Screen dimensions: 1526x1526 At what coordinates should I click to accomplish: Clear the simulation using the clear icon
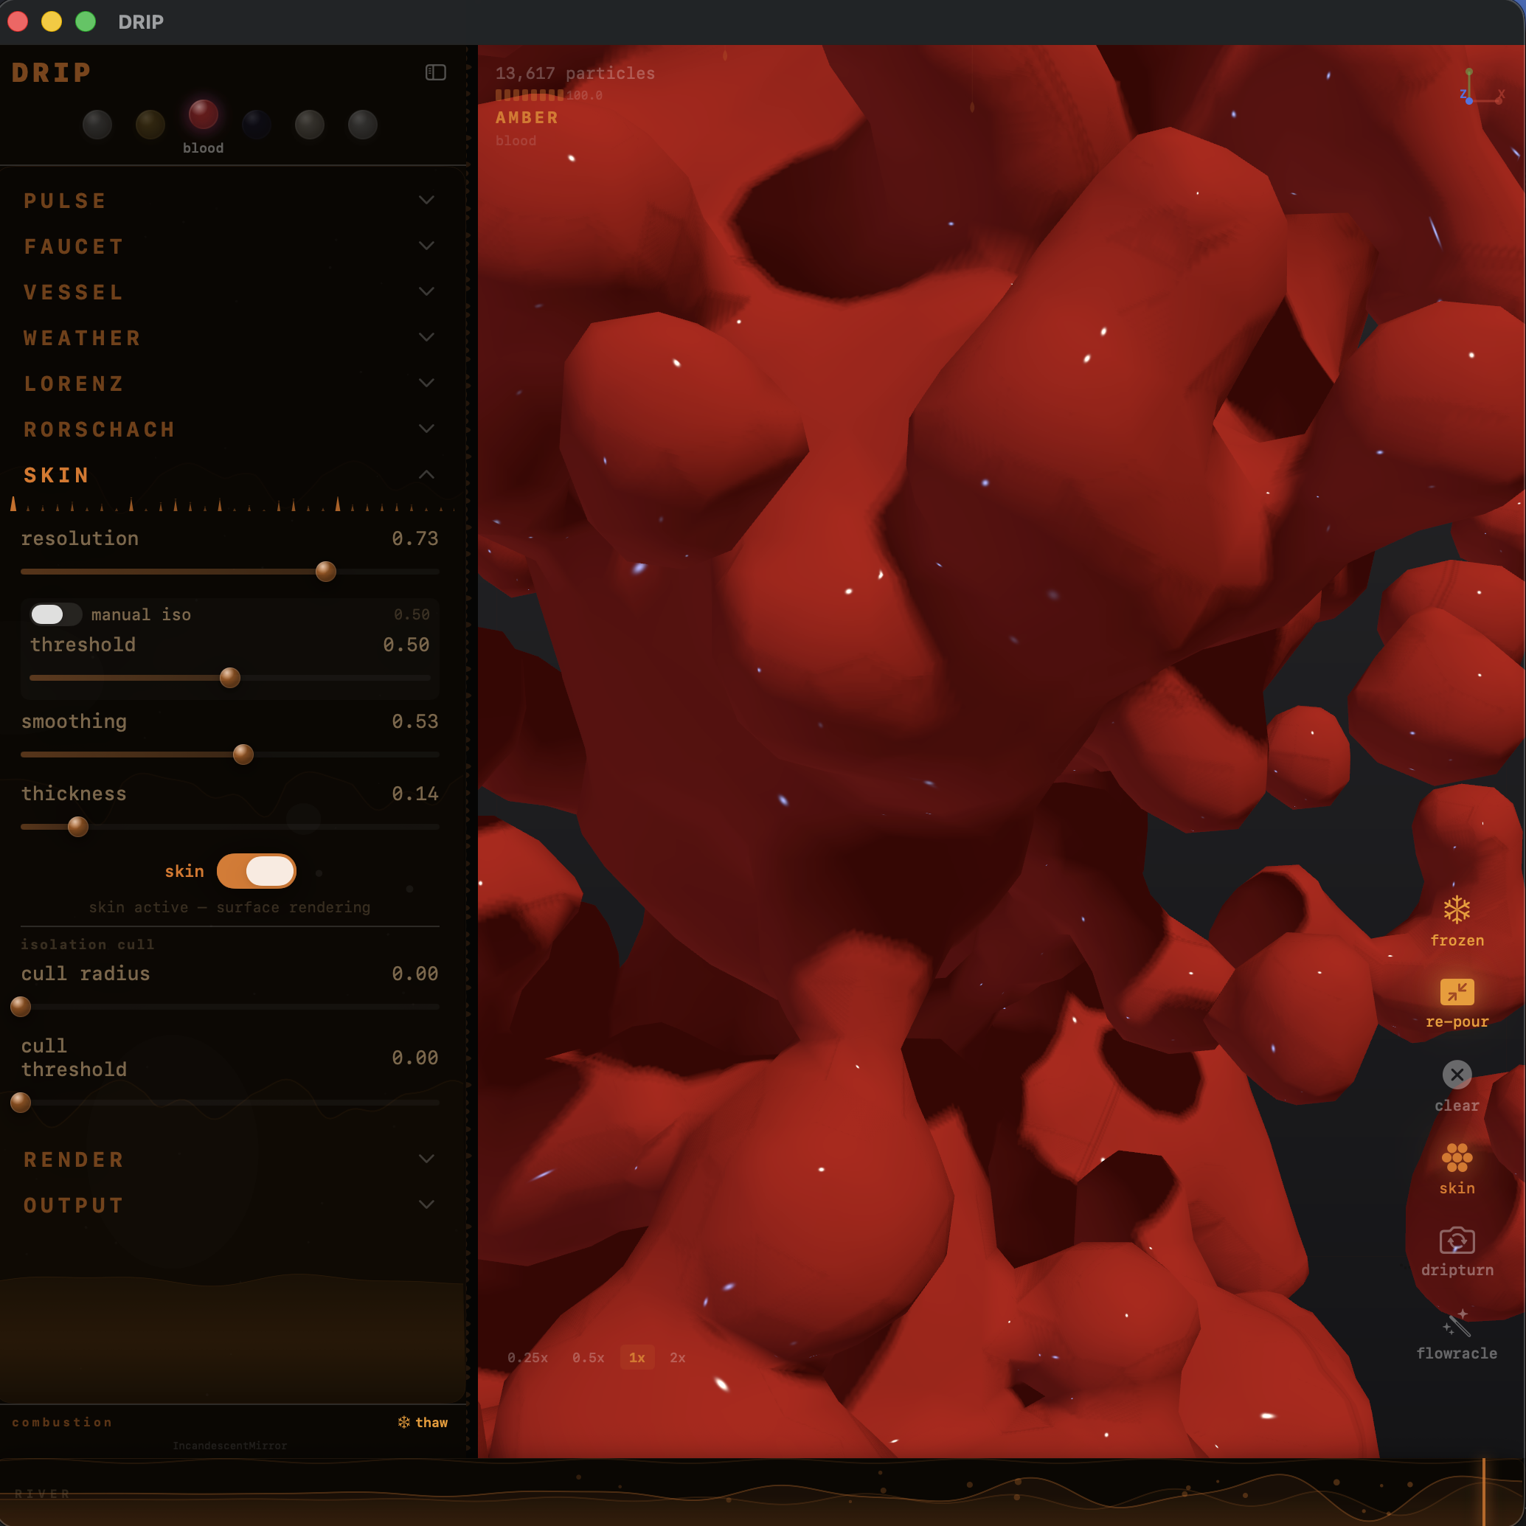click(1456, 1074)
